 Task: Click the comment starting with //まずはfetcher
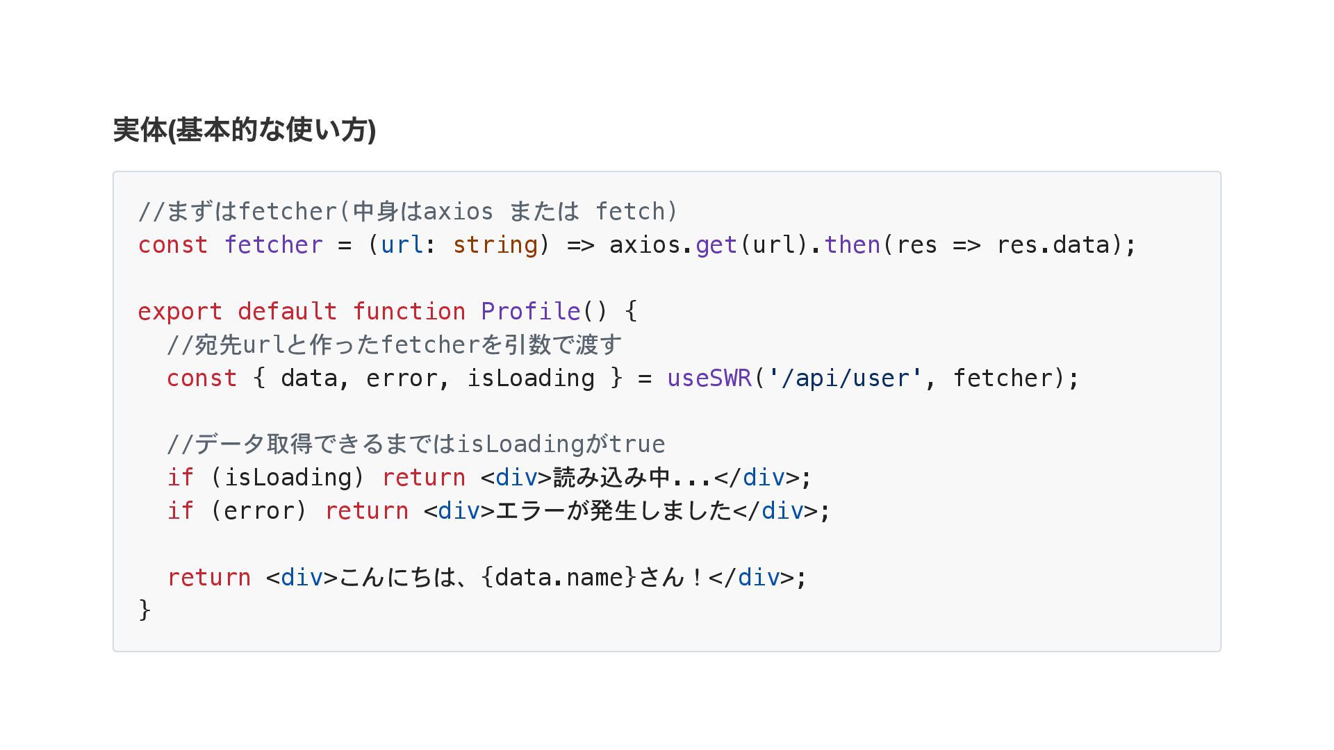(407, 212)
